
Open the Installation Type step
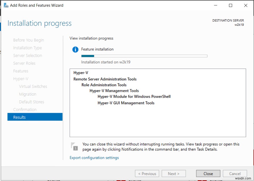tap(27, 48)
